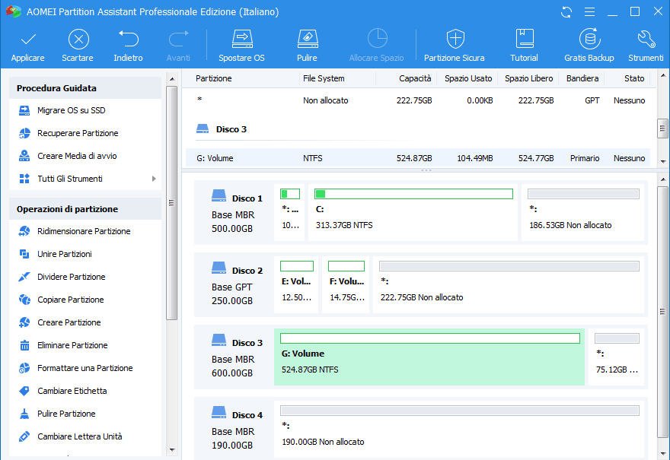This screenshot has width=670, height=460.
Task: Click the Procedura Guidata section header
Action: tap(85, 88)
